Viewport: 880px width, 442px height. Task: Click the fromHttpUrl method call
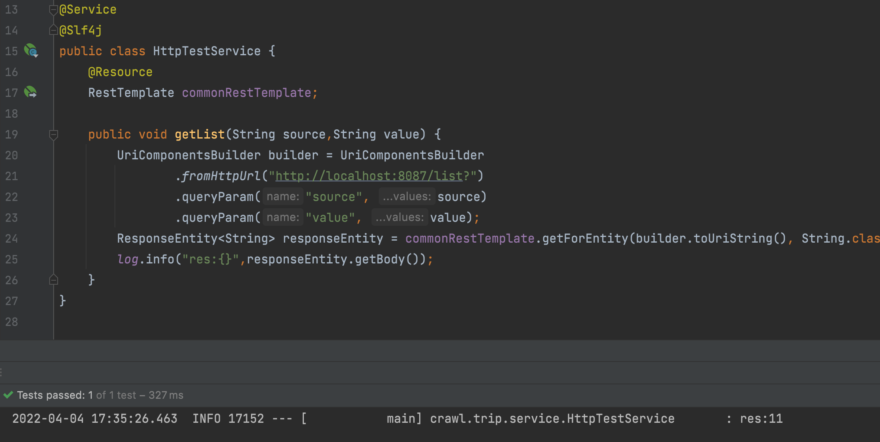point(221,176)
